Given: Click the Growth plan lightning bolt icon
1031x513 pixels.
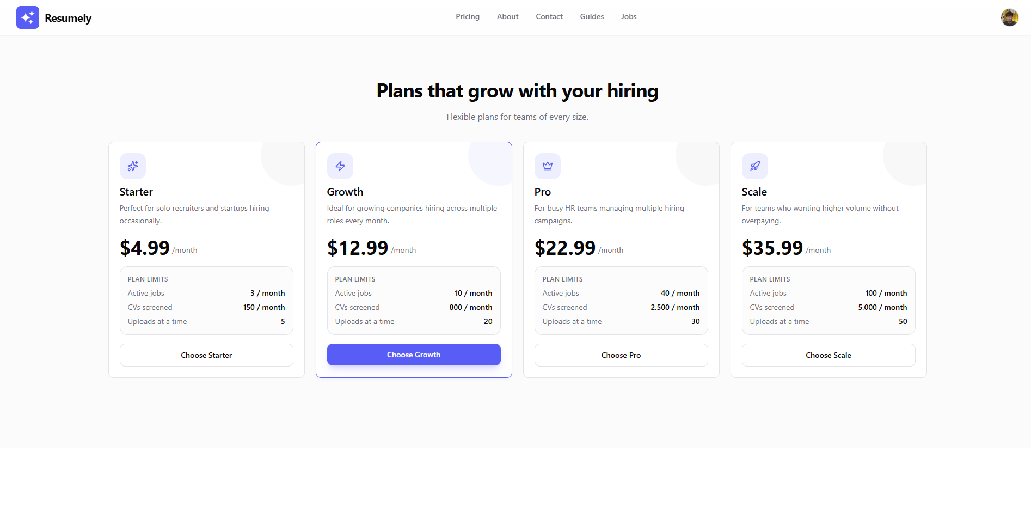Looking at the screenshot, I should [x=340, y=166].
